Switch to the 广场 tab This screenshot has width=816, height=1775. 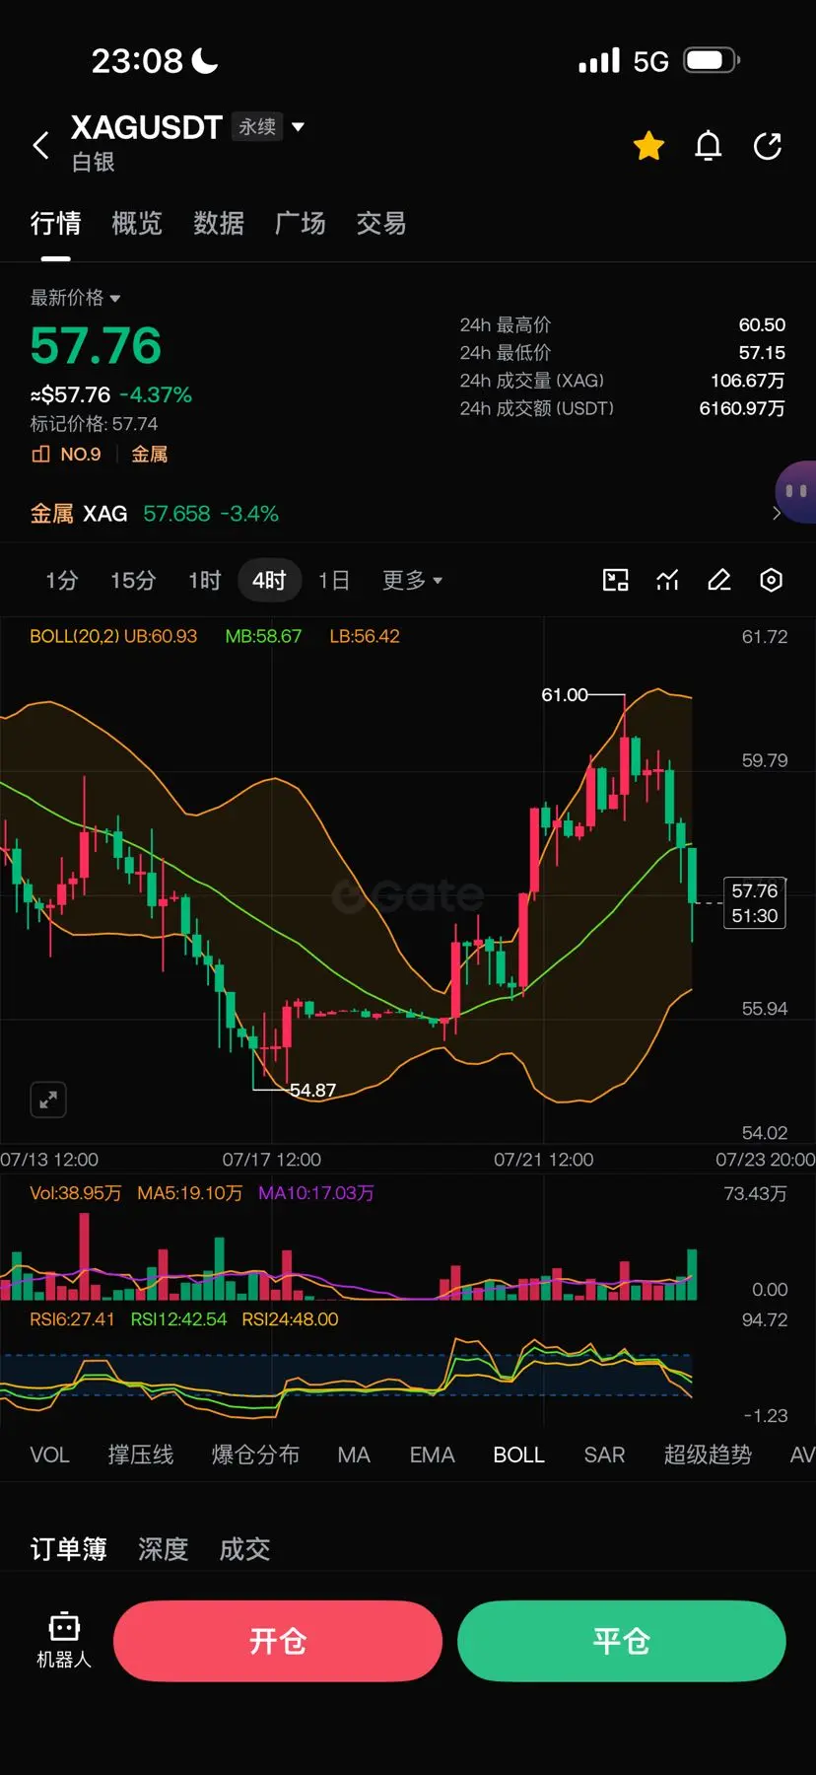click(301, 224)
